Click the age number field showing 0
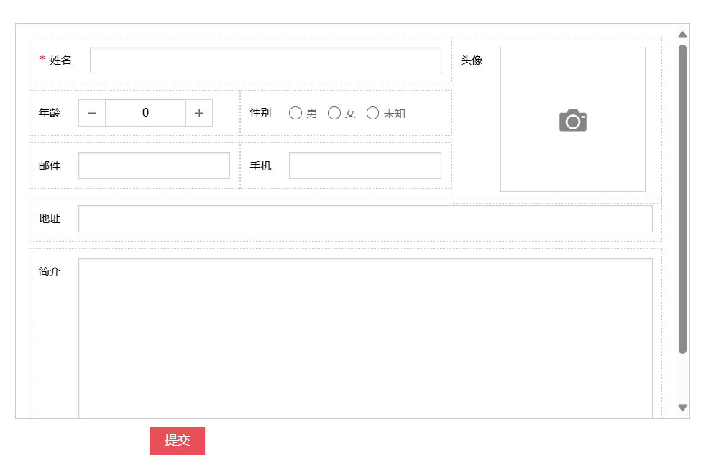This screenshot has height=461, width=724. coord(145,113)
